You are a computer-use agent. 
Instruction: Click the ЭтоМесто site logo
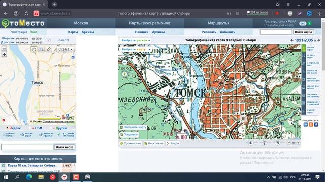pyautogui.click(x=23, y=23)
